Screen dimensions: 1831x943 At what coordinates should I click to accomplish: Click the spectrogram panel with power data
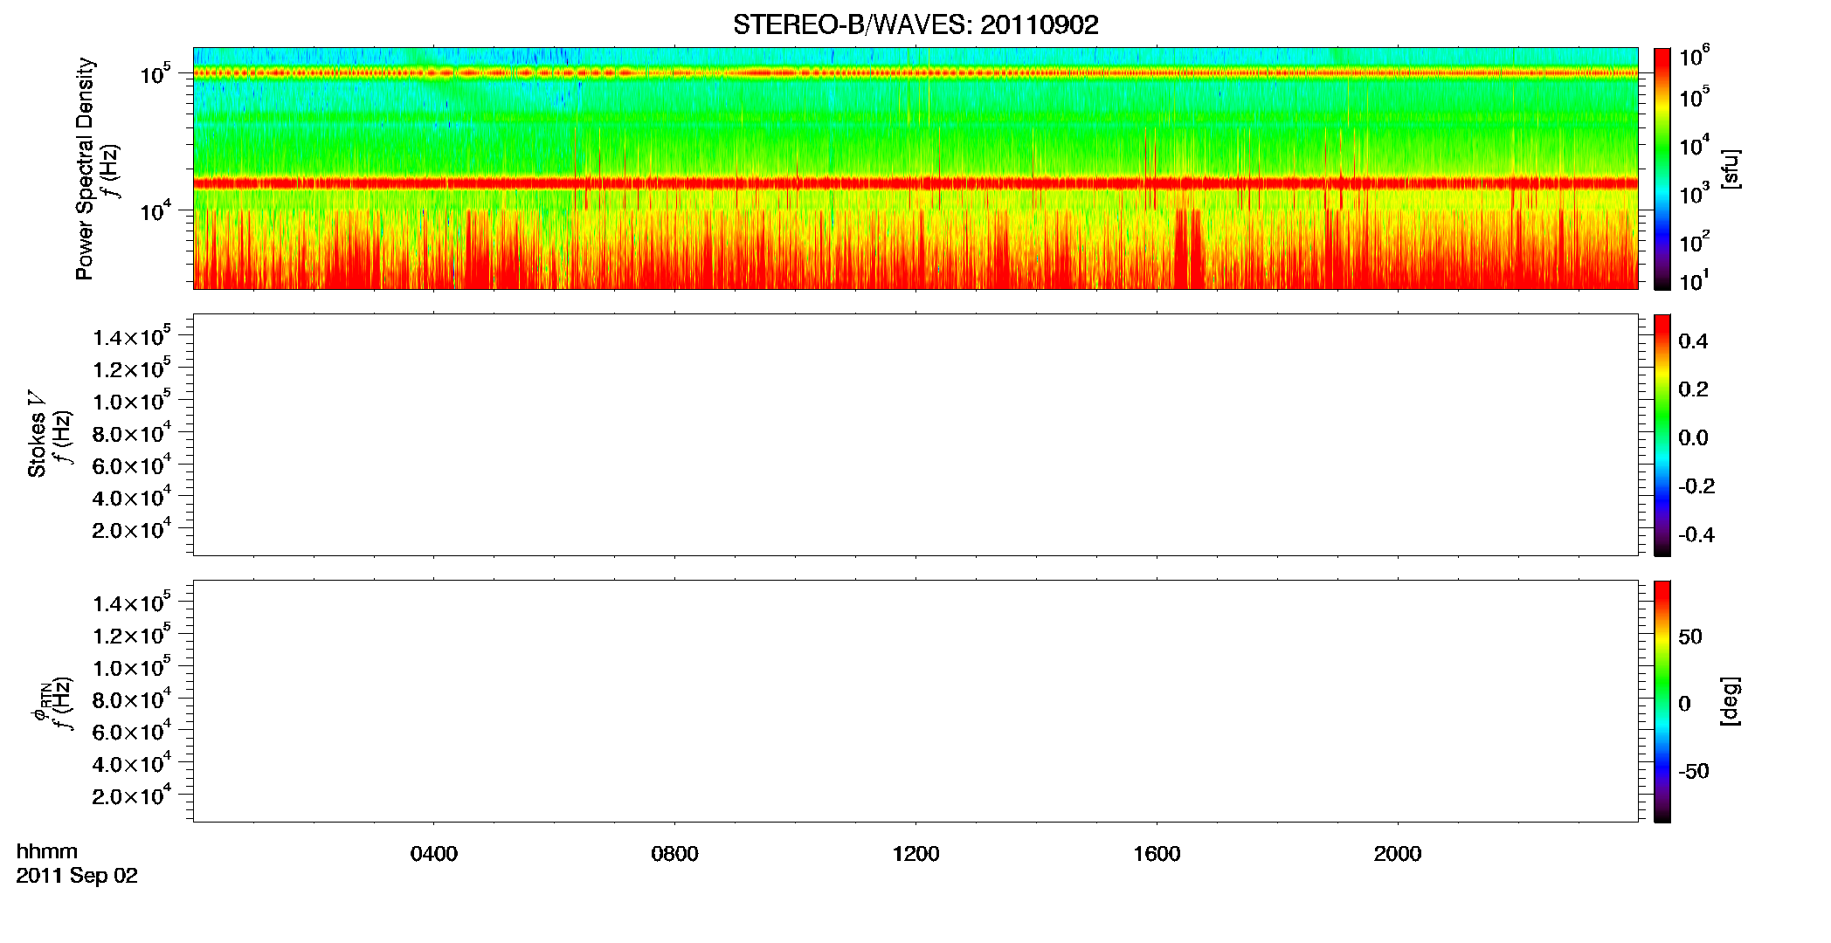pyautogui.click(x=915, y=169)
